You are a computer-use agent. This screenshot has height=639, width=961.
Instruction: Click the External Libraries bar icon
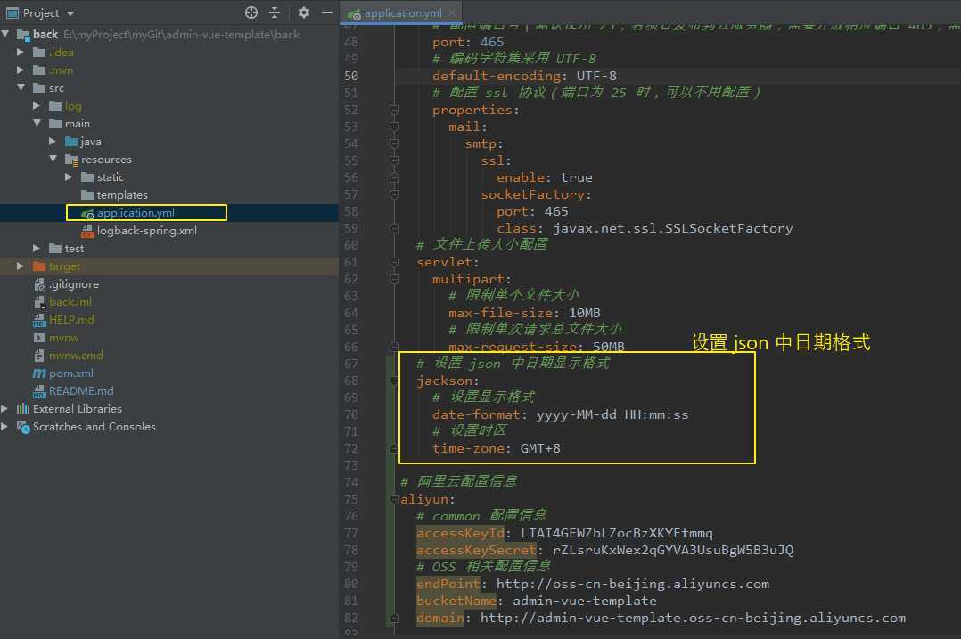23,409
